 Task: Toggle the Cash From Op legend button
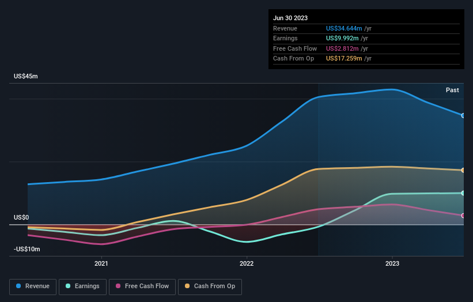210,286
